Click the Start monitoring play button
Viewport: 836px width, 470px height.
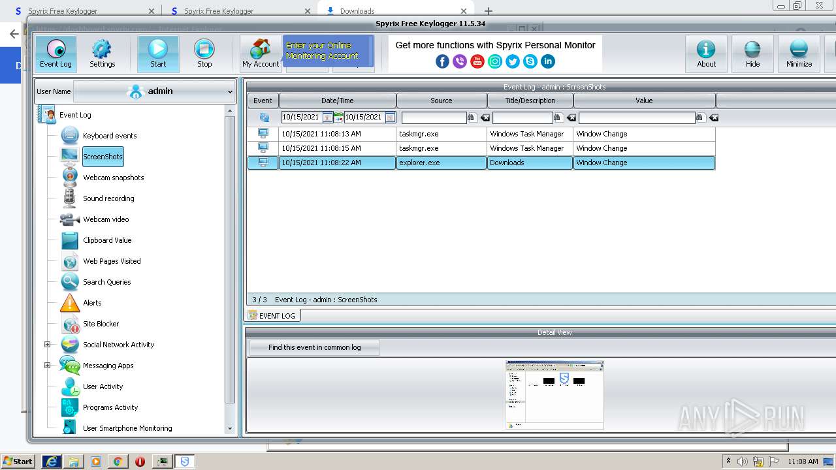click(x=158, y=54)
